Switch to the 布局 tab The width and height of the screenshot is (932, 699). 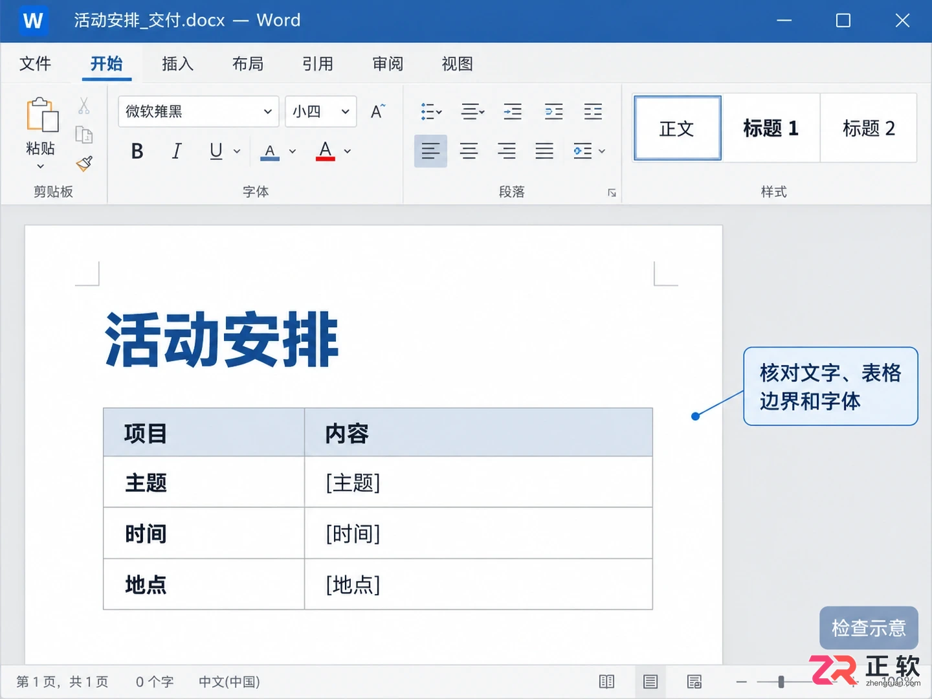click(x=248, y=63)
